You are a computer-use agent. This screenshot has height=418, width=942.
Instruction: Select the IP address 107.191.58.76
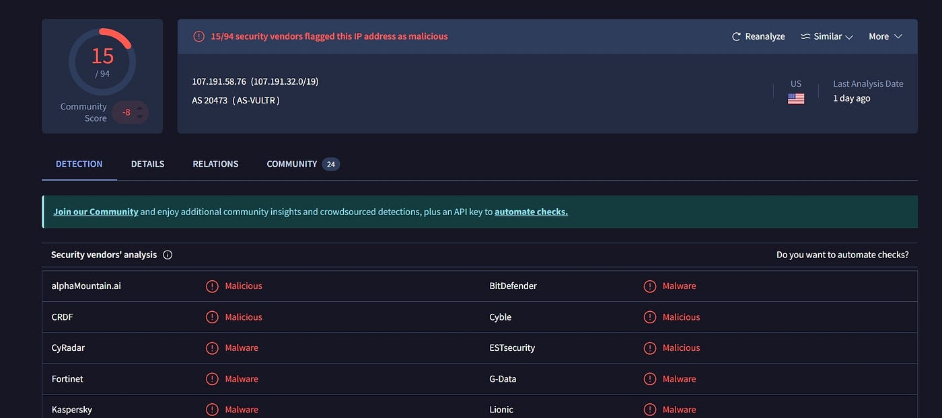pos(219,81)
